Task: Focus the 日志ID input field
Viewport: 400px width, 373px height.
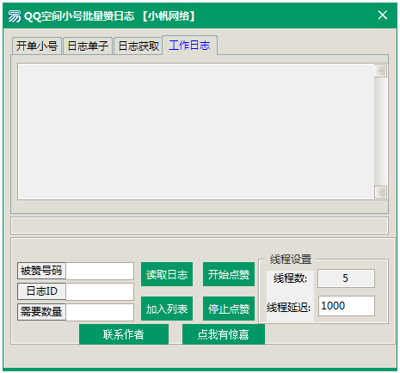Action: click(100, 291)
